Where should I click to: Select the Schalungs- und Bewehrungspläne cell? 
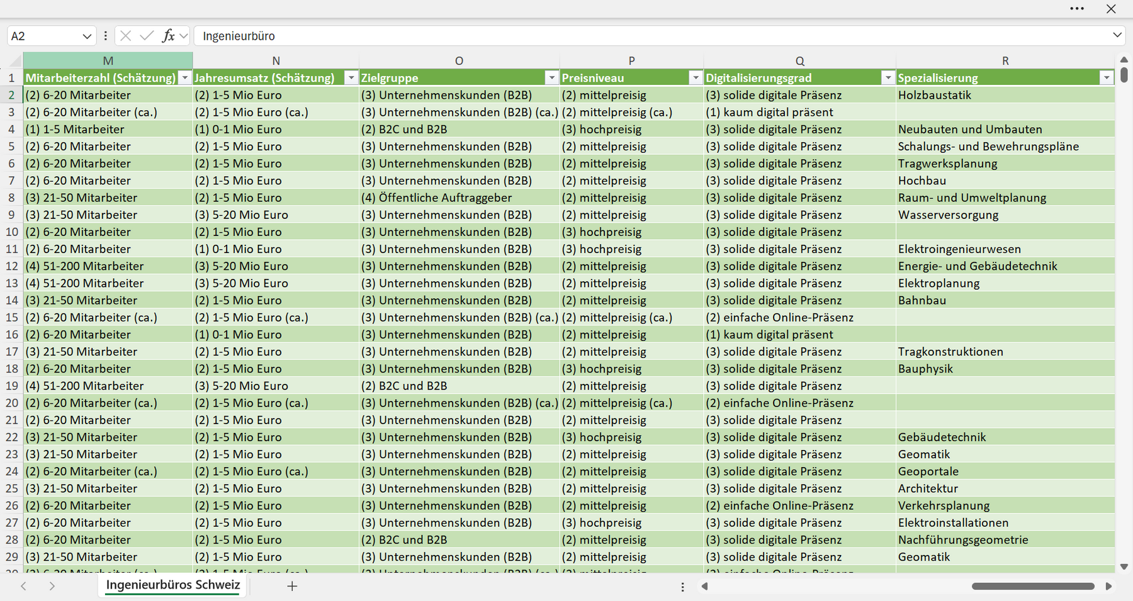[x=1005, y=146]
